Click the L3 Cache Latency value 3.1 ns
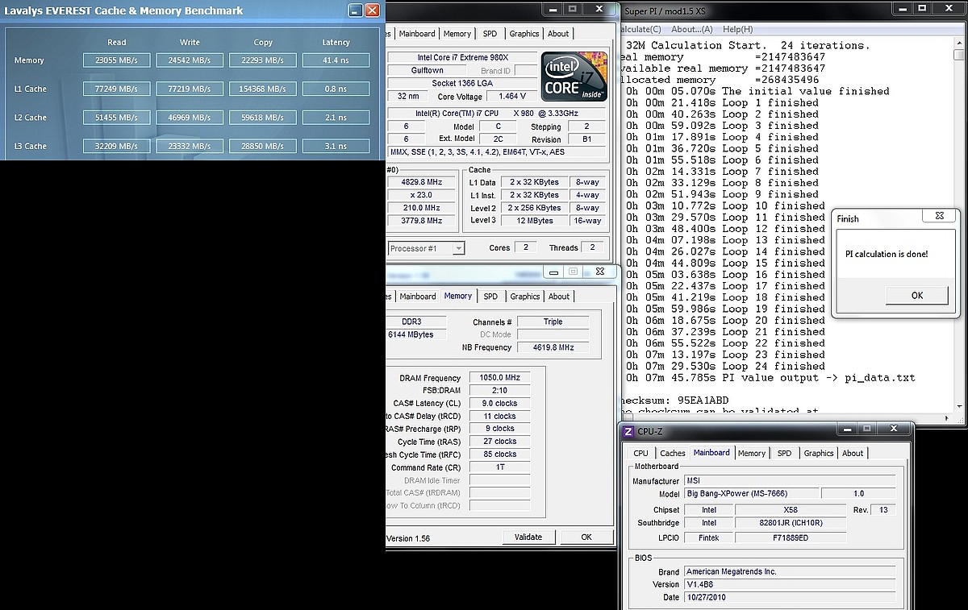 (x=336, y=146)
